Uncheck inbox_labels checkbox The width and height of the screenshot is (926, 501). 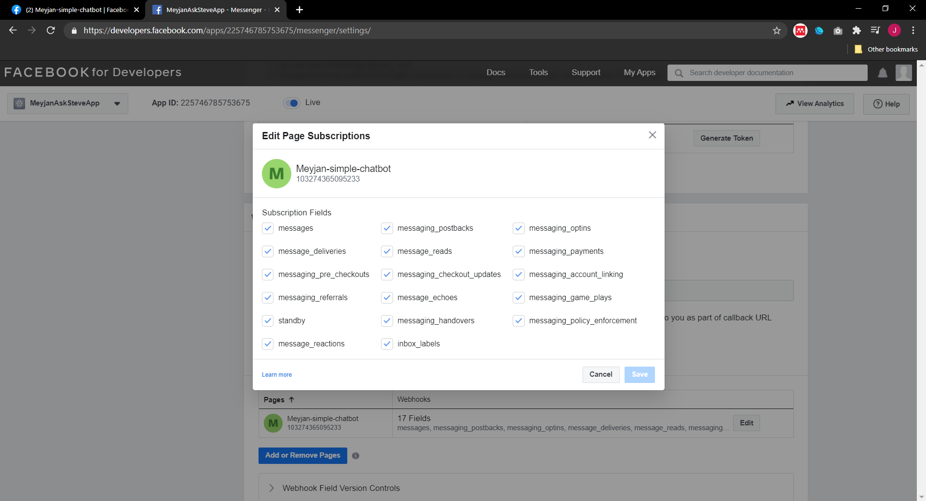coord(387,343)
